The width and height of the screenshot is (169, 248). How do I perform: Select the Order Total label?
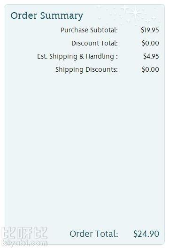pos(94,234)
